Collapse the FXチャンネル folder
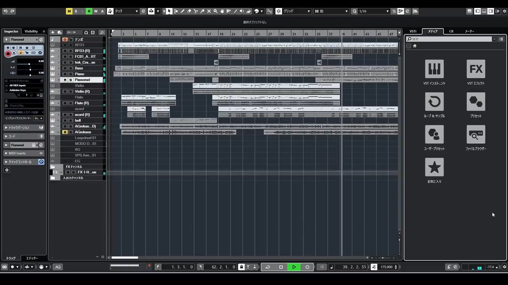Screen dimensions: 508x285 pyautogui.click(x=53, y=167)
